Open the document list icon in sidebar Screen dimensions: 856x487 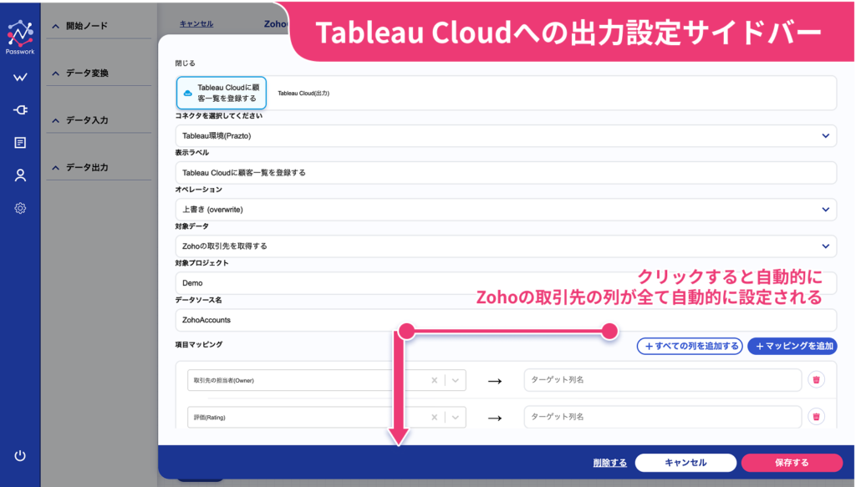[x=20, y=143]
